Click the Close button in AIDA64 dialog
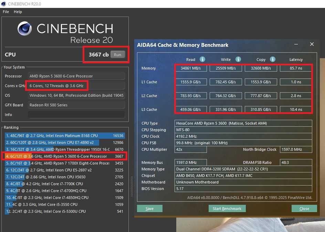325x232 pixels. [304, 209]
